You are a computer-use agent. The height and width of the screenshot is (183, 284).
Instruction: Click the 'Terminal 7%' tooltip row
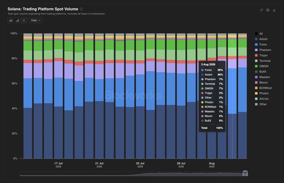(x=212, y=84)
